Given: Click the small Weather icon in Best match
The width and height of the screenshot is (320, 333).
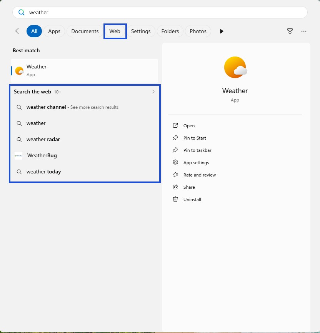Looking at the screenshot, I should [x=19, y=71].
